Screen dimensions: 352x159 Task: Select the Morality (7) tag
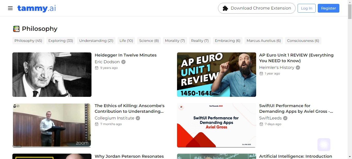tap(175, 41)
